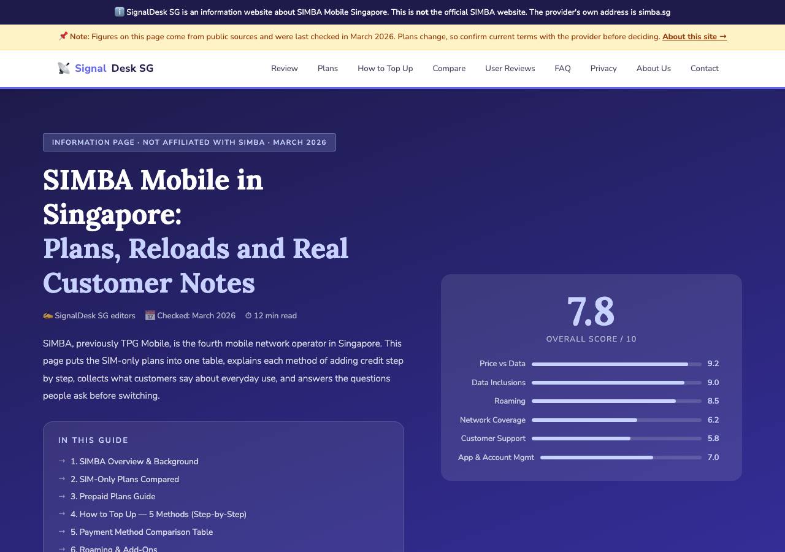Click the info icon in top banner
Image resolution: width=785 pixels, height=552 pixels.
[x=119, y=12]
